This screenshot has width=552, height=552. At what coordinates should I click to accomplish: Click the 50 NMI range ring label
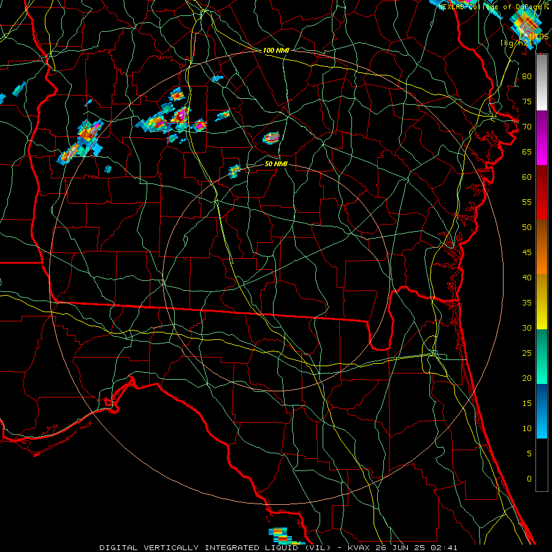[277, 164]
